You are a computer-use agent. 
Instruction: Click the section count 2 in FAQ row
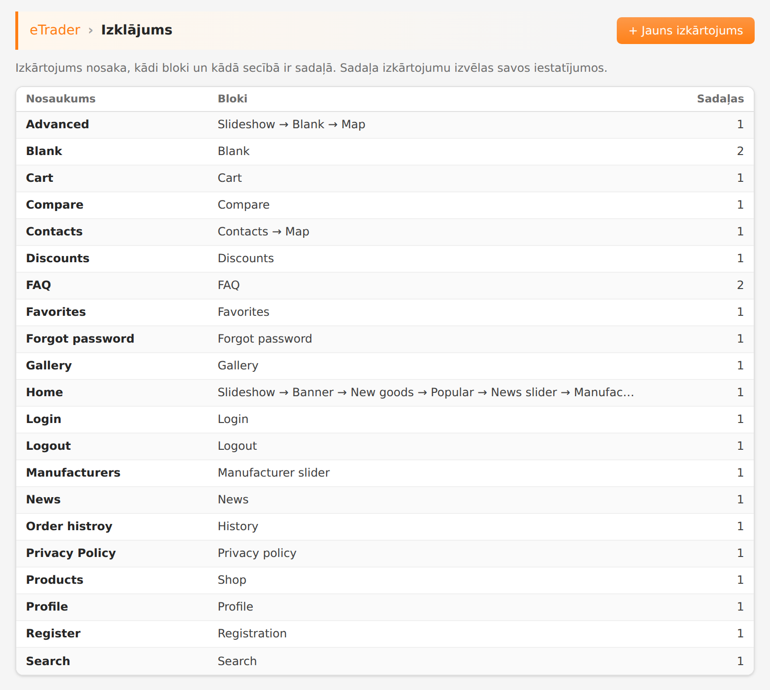[740, 285]
